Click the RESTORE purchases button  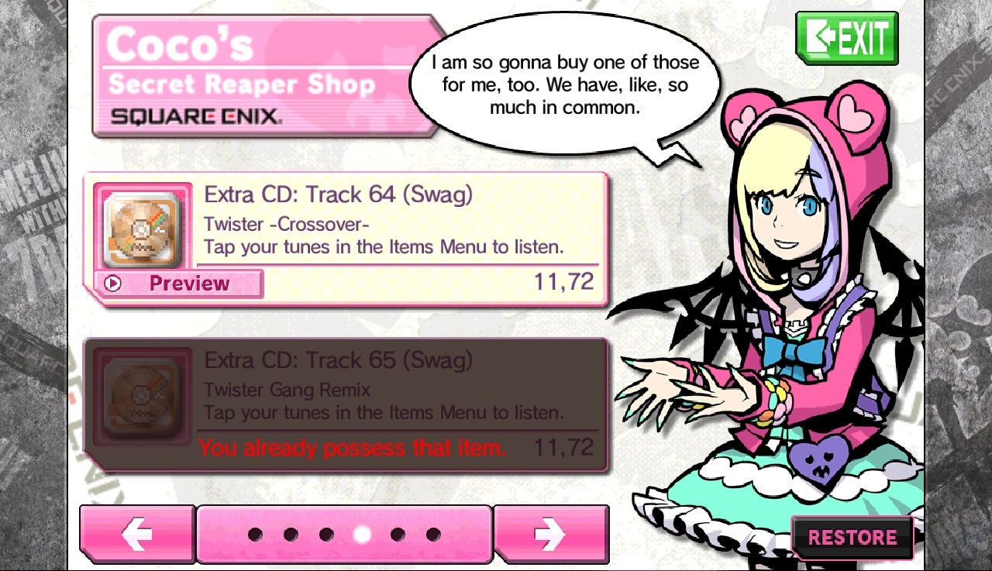(x=852, y=537)
